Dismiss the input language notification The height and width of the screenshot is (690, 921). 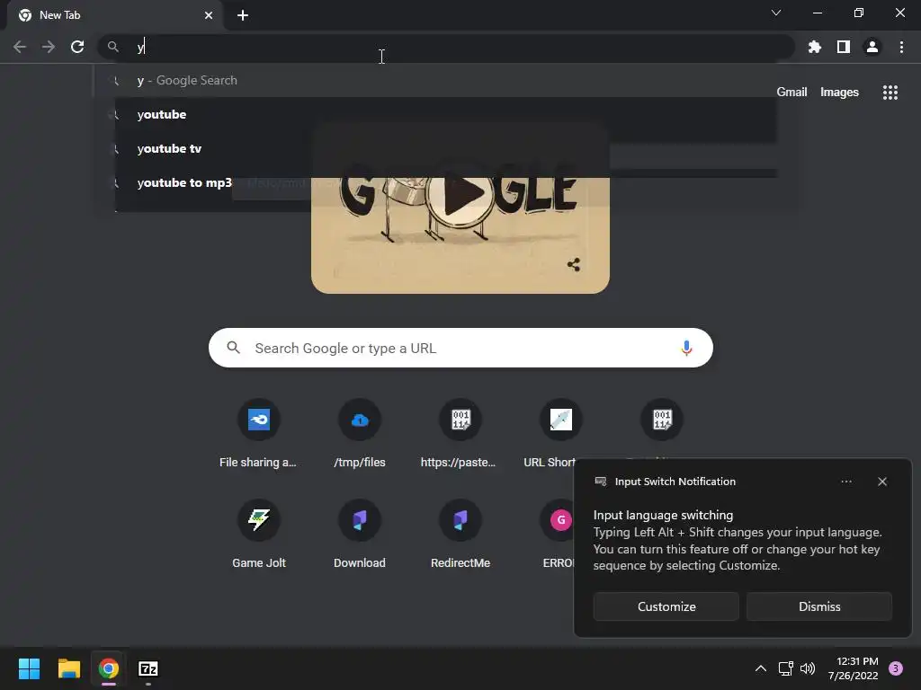pos(819,606)
